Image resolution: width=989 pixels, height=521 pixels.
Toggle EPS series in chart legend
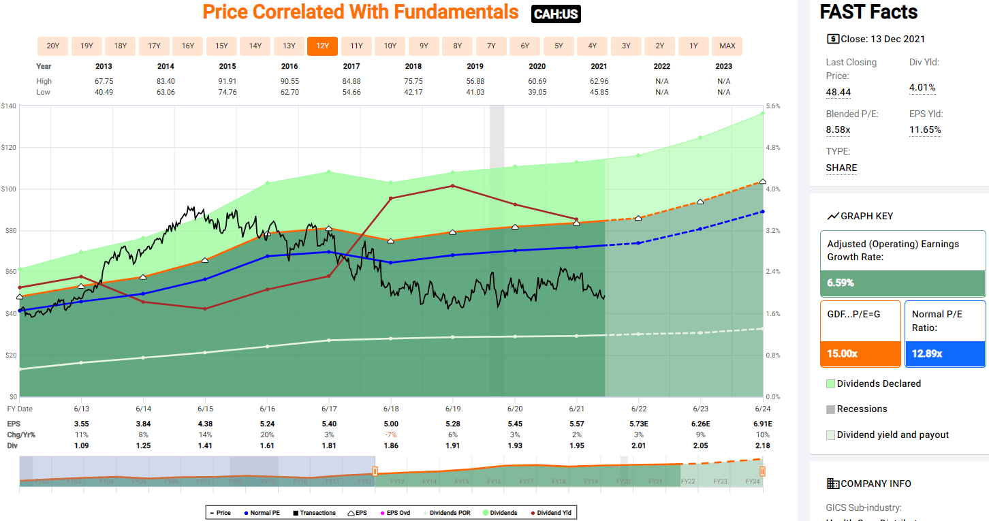[x=357, y=513]
